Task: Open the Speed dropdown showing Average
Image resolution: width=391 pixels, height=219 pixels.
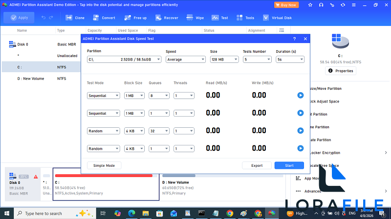Action: click(x=186, y=60)
